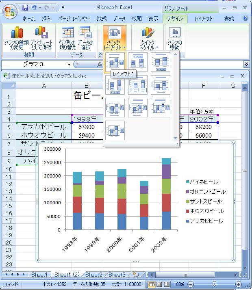Apply layout 3 thumbnail in gallery

pos(161,62)
